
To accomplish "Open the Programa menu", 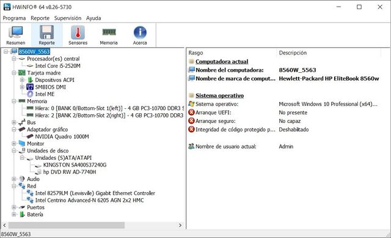I will pos(14,18).
